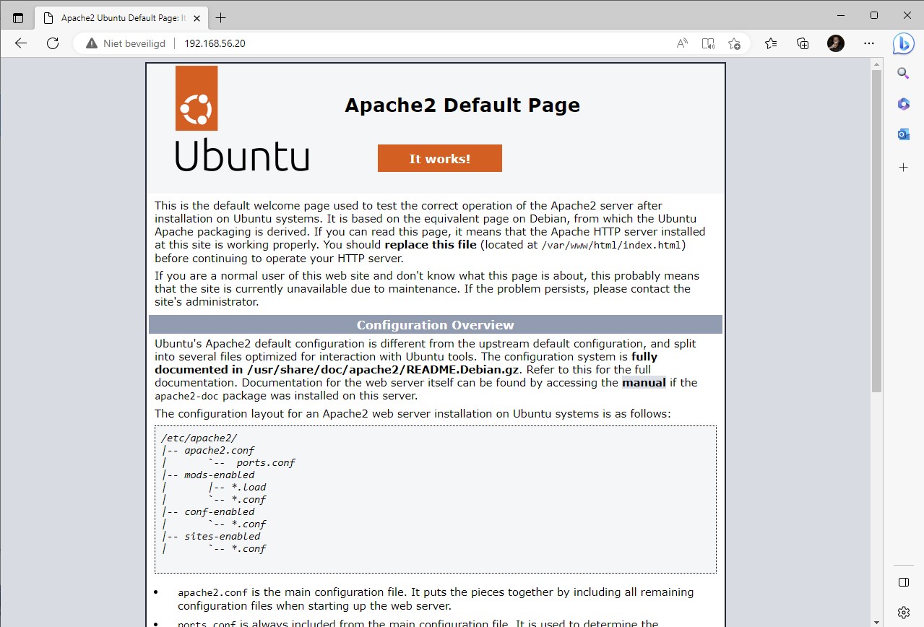Viewport: 924px width, 627px height.
Task: Click the 'Configuration Overview' heading
Action: (x=436, y=325)
